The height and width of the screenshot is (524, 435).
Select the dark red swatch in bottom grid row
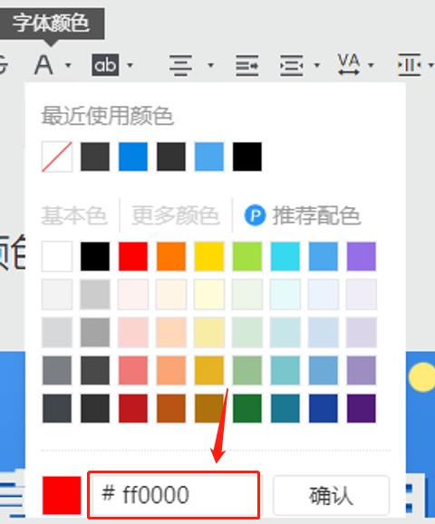133,408
